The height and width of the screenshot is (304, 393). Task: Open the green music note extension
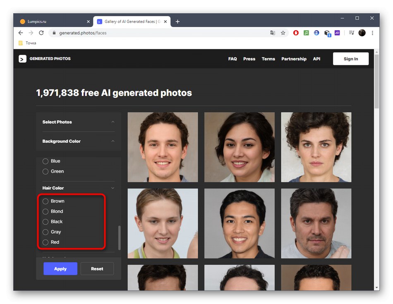pyautogui.click(x=306, y=33)
